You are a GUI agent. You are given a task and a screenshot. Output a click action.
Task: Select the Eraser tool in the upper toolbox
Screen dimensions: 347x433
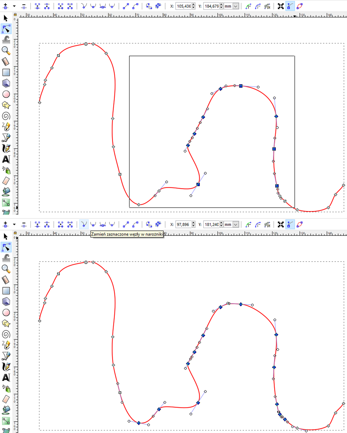pyautogui.click(x=6, y=181)
